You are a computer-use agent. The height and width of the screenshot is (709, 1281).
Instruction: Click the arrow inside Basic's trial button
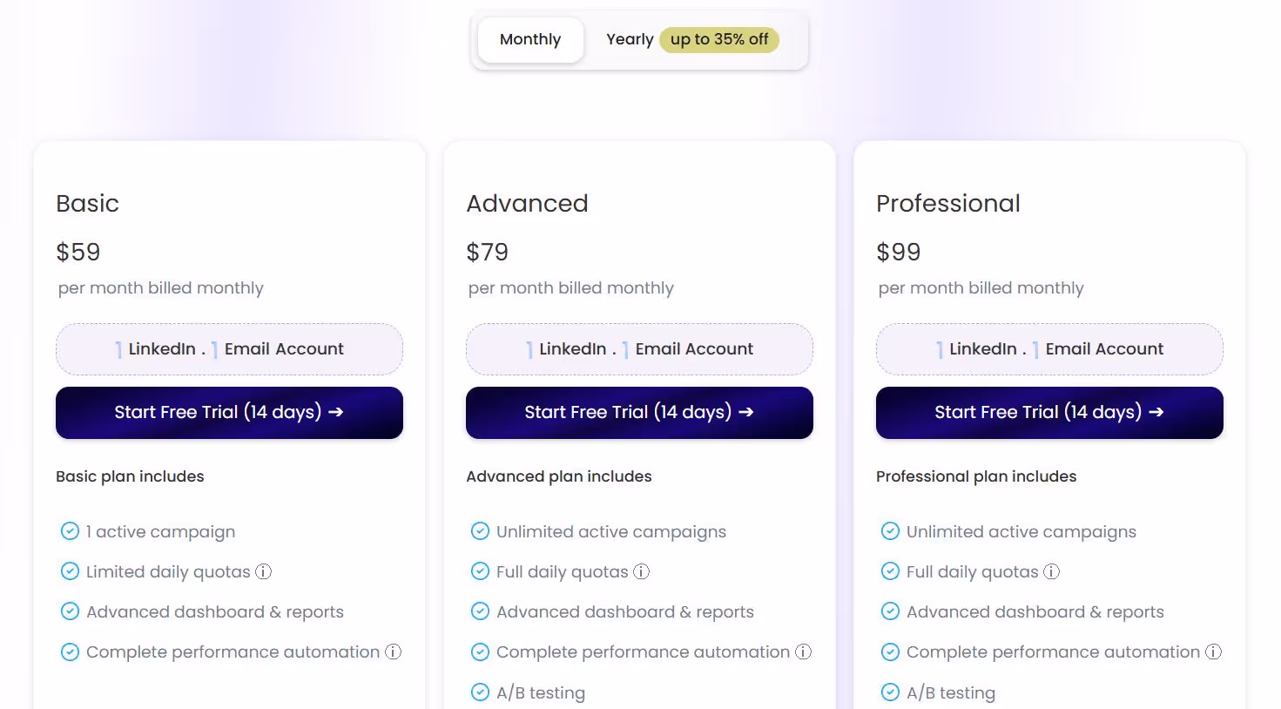(x=337, y=412)
